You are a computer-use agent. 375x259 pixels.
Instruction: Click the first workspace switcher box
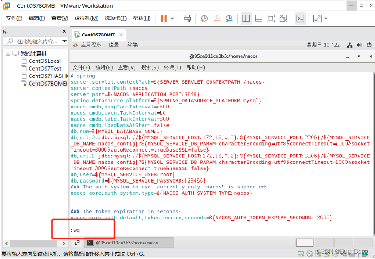pyautogui.click(x=304, y=243)
